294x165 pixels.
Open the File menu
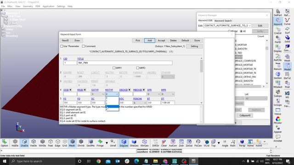pyautogui.click(x=3, y=6)
